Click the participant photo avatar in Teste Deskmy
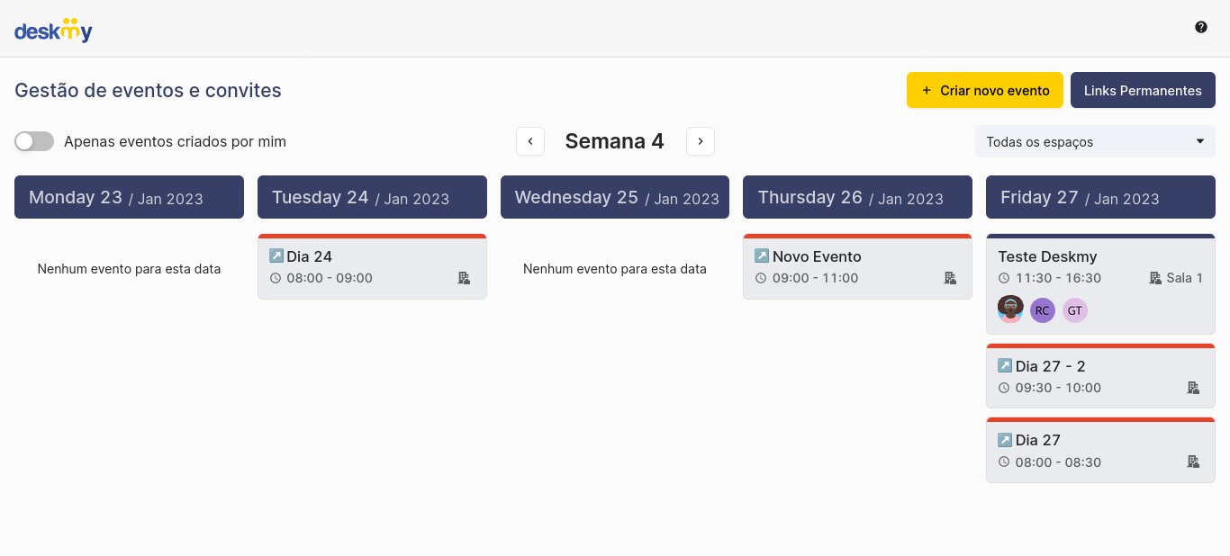This screenshot has width=1230, height=556. (x=1010, y=309)
